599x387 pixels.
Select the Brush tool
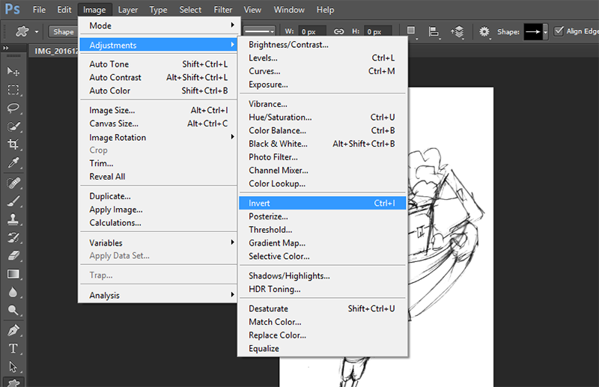[x=13, y=201]
